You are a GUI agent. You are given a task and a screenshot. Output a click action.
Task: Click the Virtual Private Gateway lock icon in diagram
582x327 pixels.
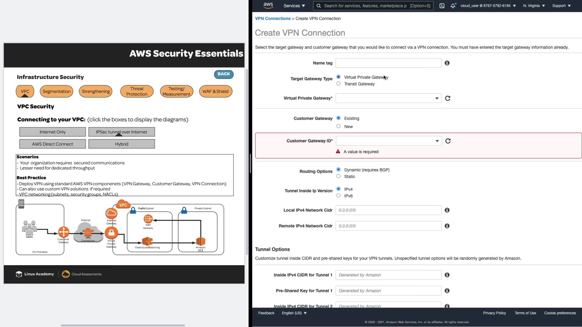coord(111,233)
